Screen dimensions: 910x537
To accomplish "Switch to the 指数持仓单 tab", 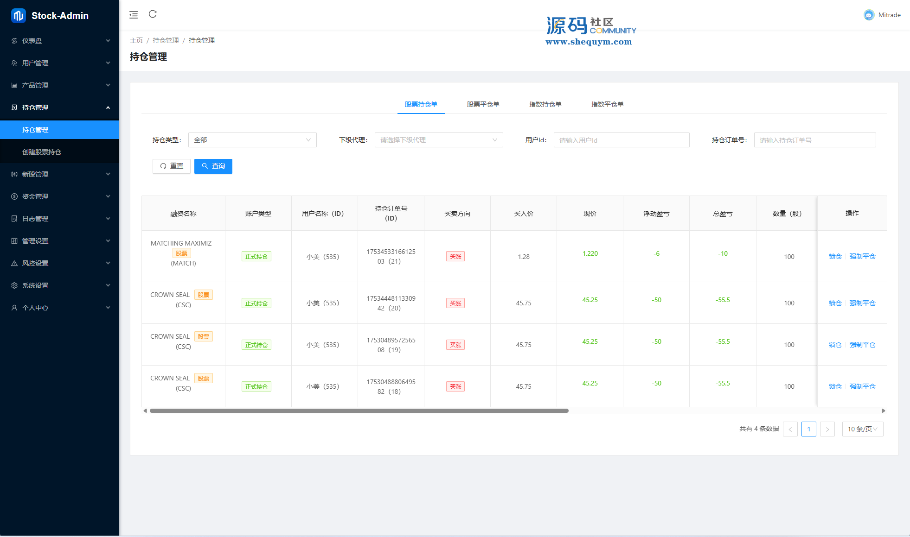I will (x=545, y=104).
